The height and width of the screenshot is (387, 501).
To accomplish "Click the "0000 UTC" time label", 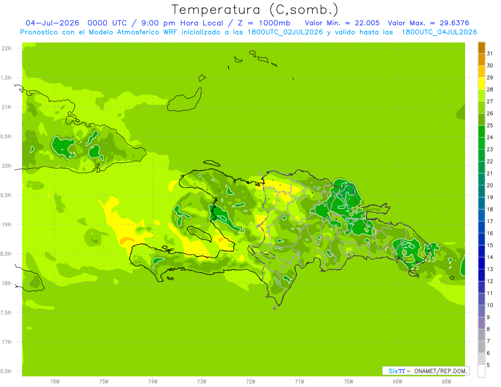I will pyautogui.click(x=107, y=23).
